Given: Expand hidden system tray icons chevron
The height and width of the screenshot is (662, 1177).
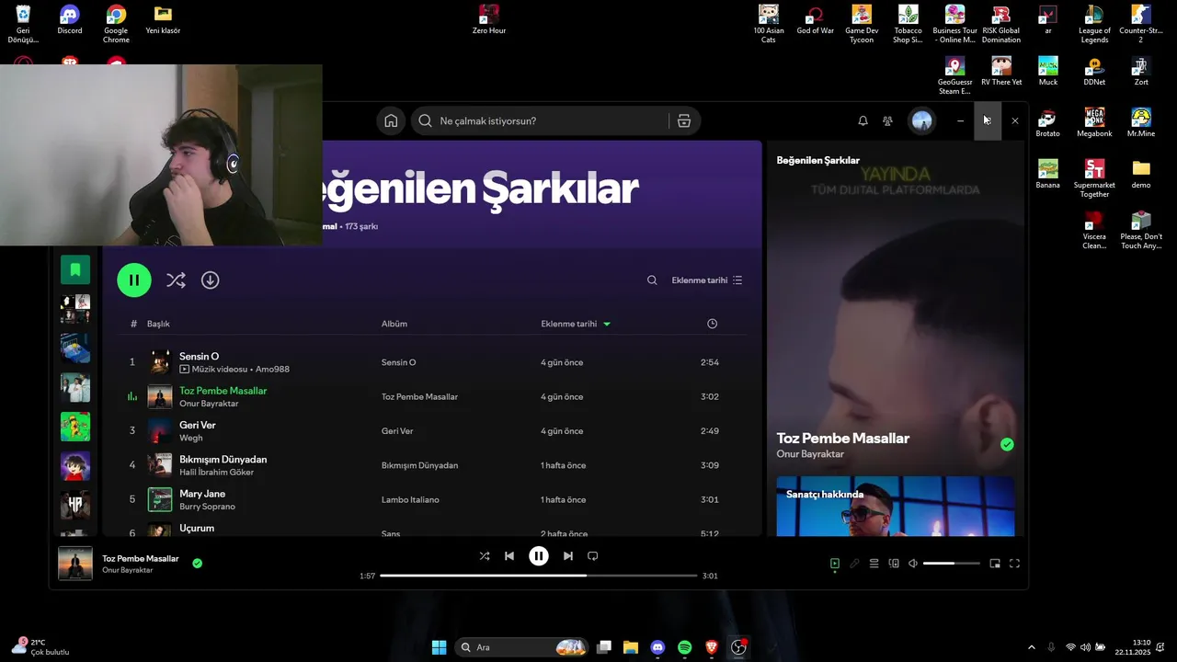Looking at the screenshot, I should (x=1031, y=647).
